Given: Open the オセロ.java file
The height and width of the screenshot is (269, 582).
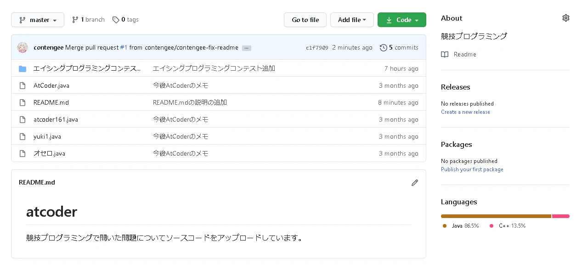Looking at the screenshot, I should point(49,153).
